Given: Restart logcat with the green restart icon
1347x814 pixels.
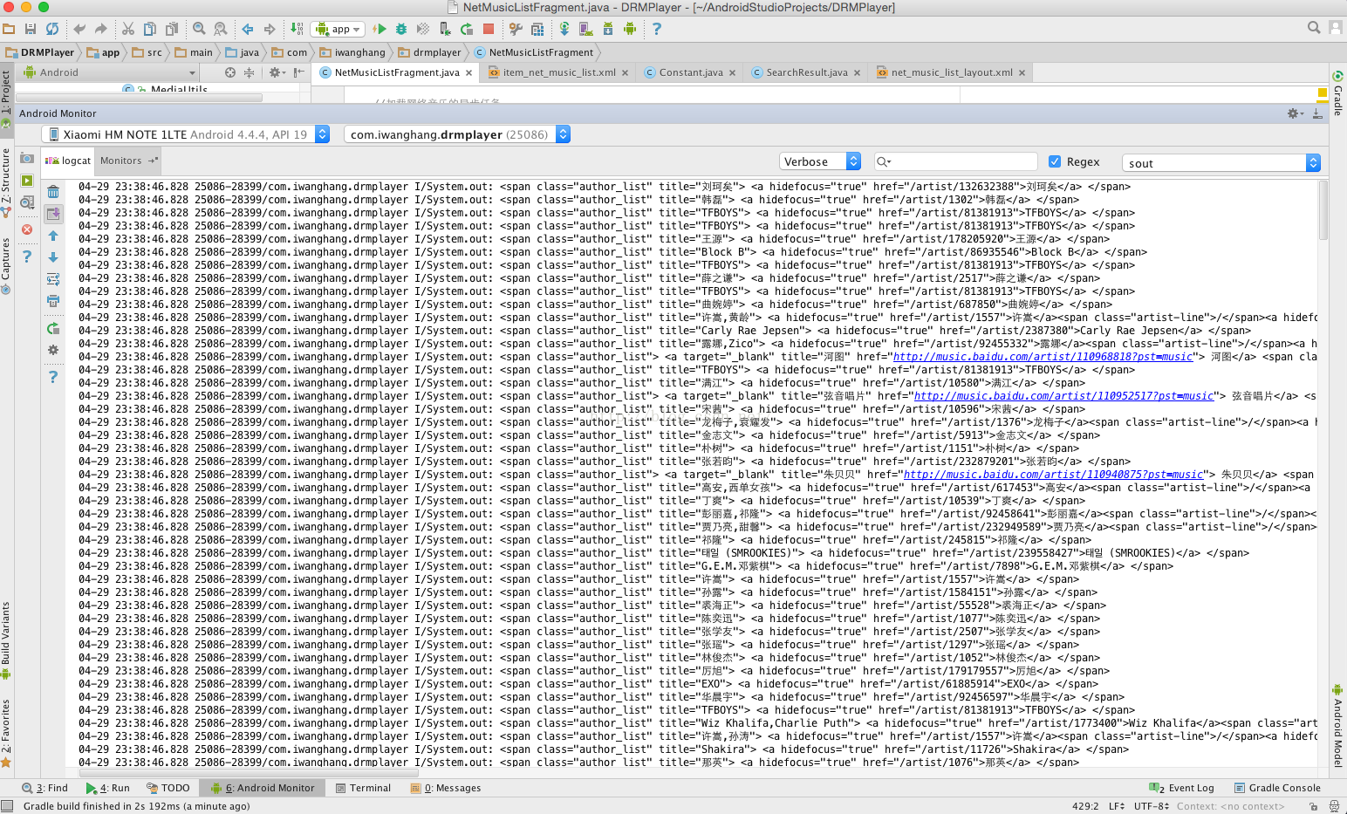Looking at the screenshot, I should pos(53,328).
